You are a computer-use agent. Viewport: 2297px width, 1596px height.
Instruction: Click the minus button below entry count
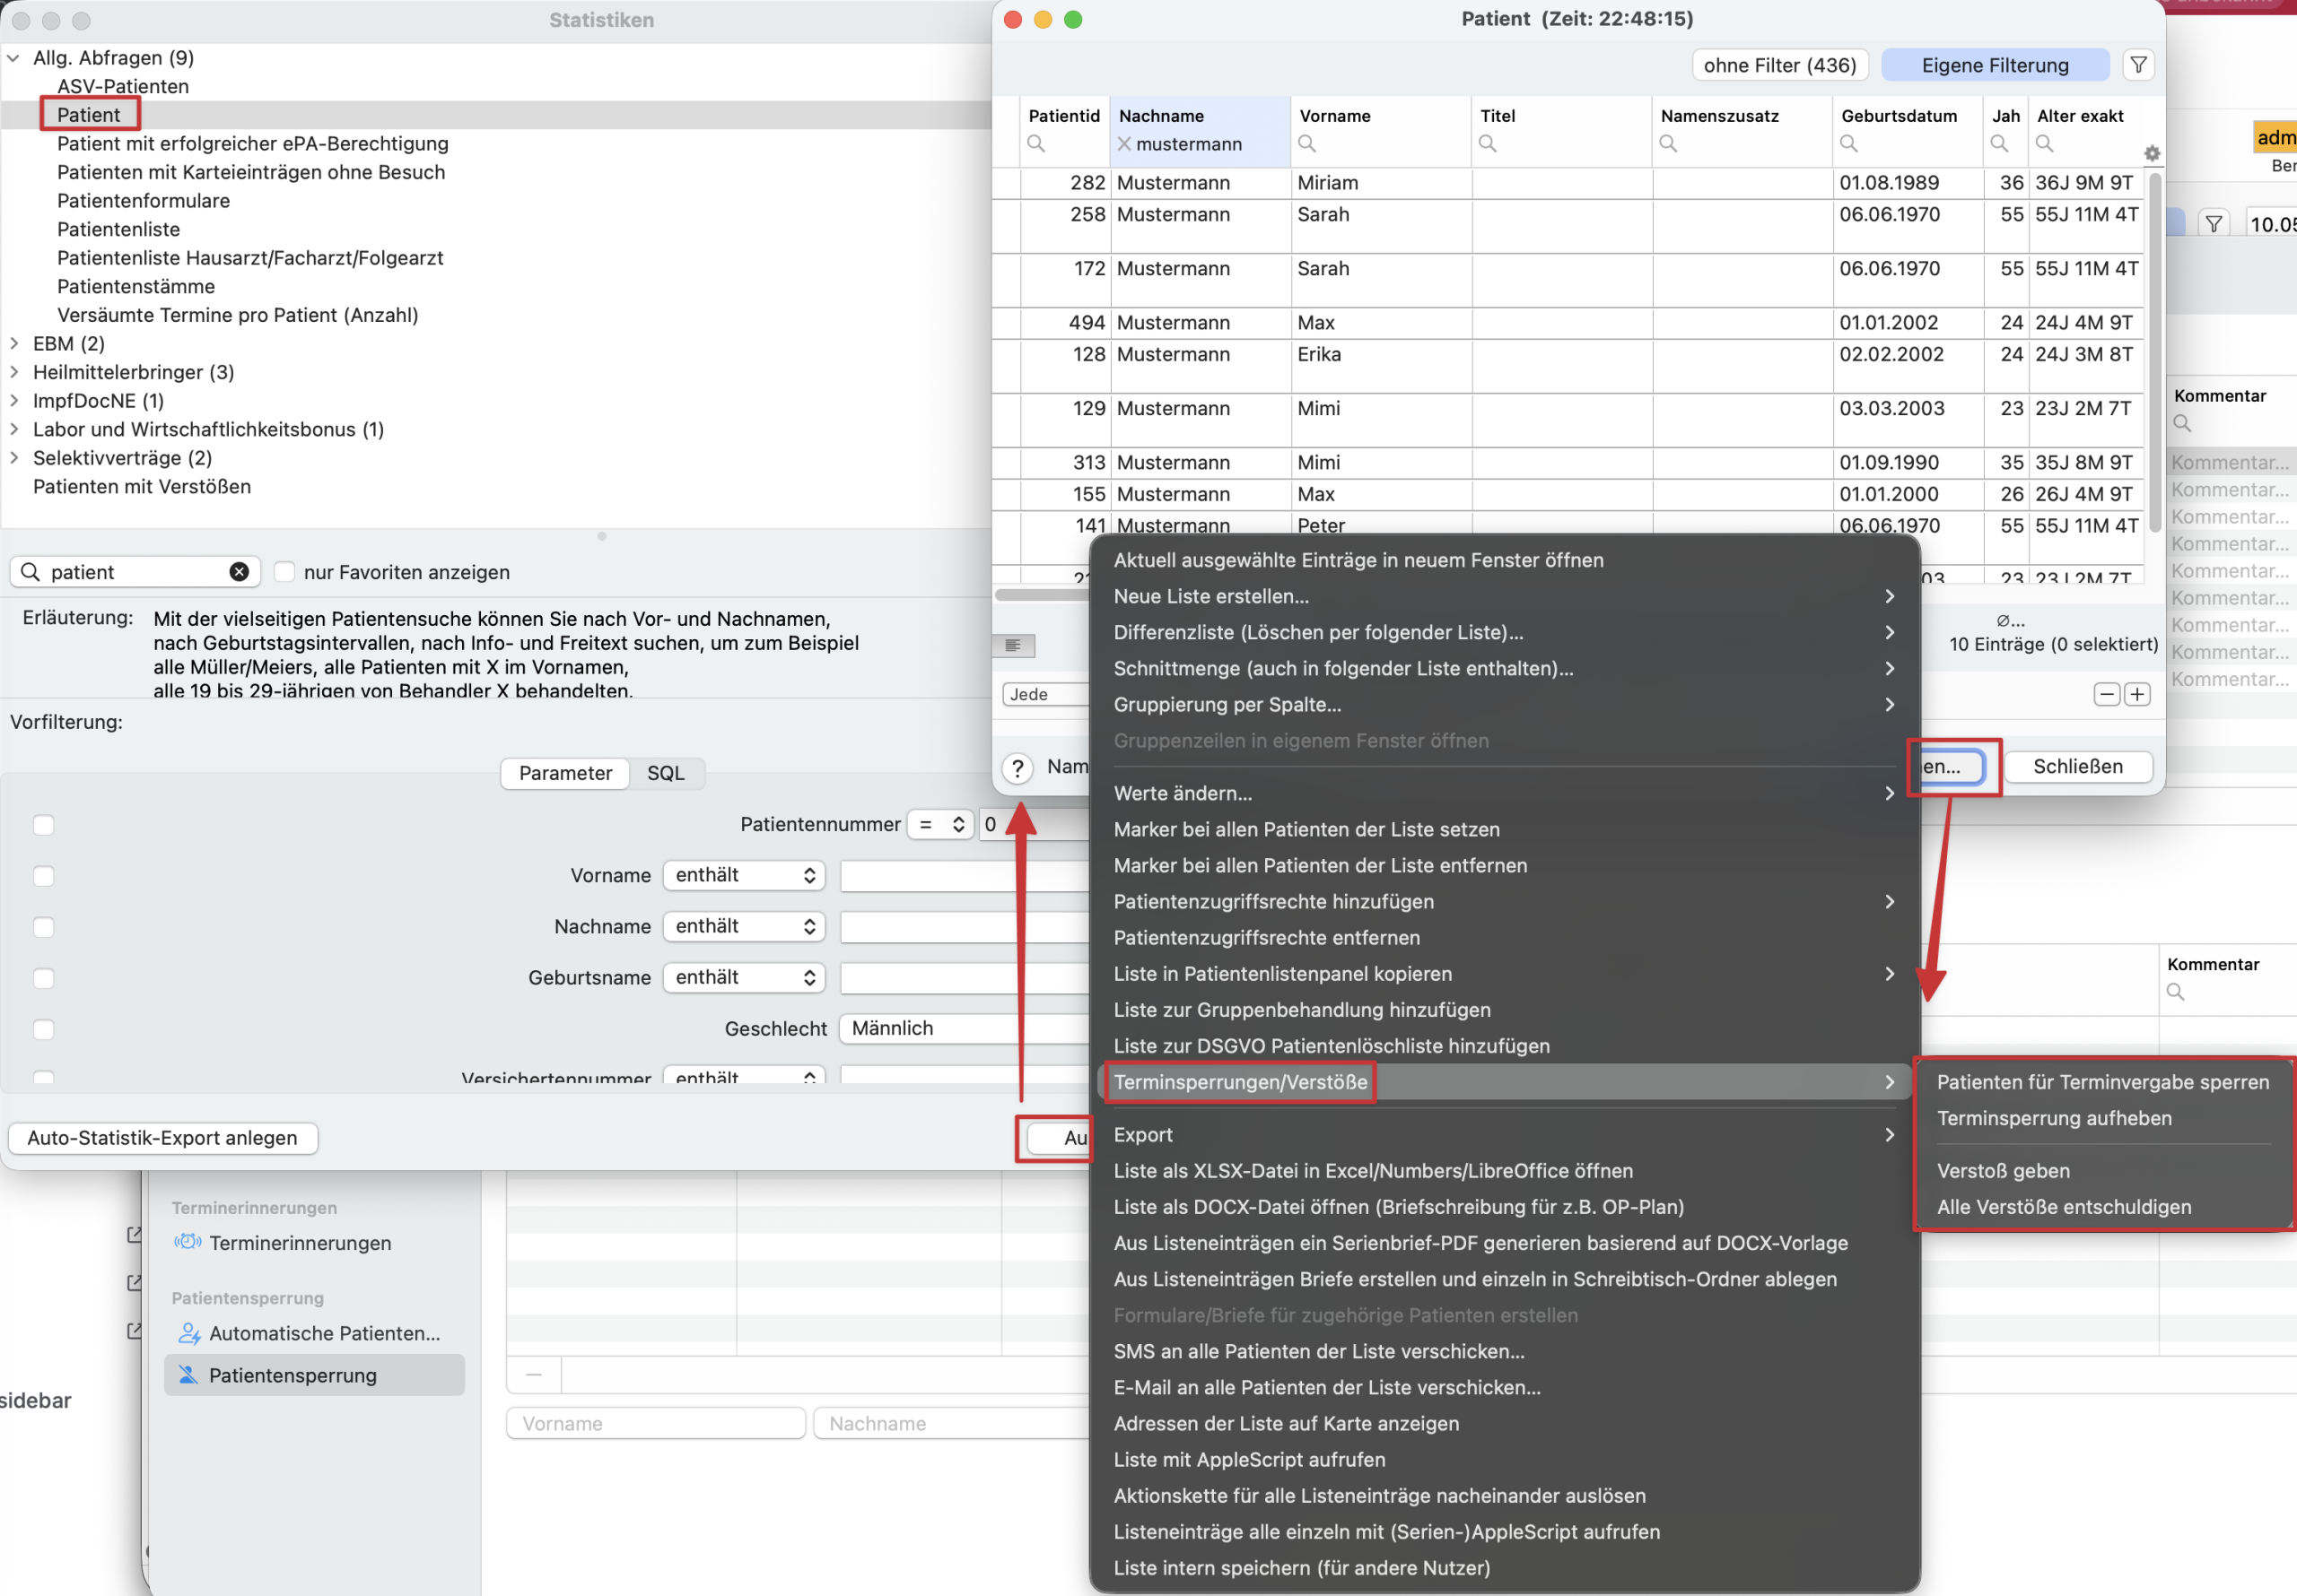pos(2107,694)
